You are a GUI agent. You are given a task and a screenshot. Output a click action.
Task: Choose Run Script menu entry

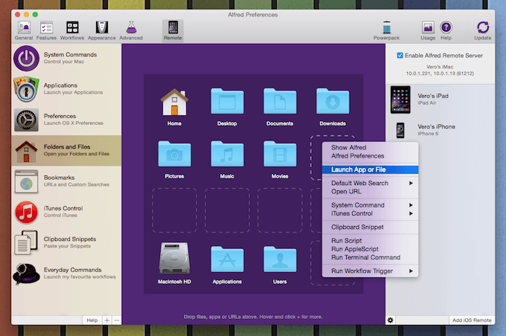click(x=370, y=241)
